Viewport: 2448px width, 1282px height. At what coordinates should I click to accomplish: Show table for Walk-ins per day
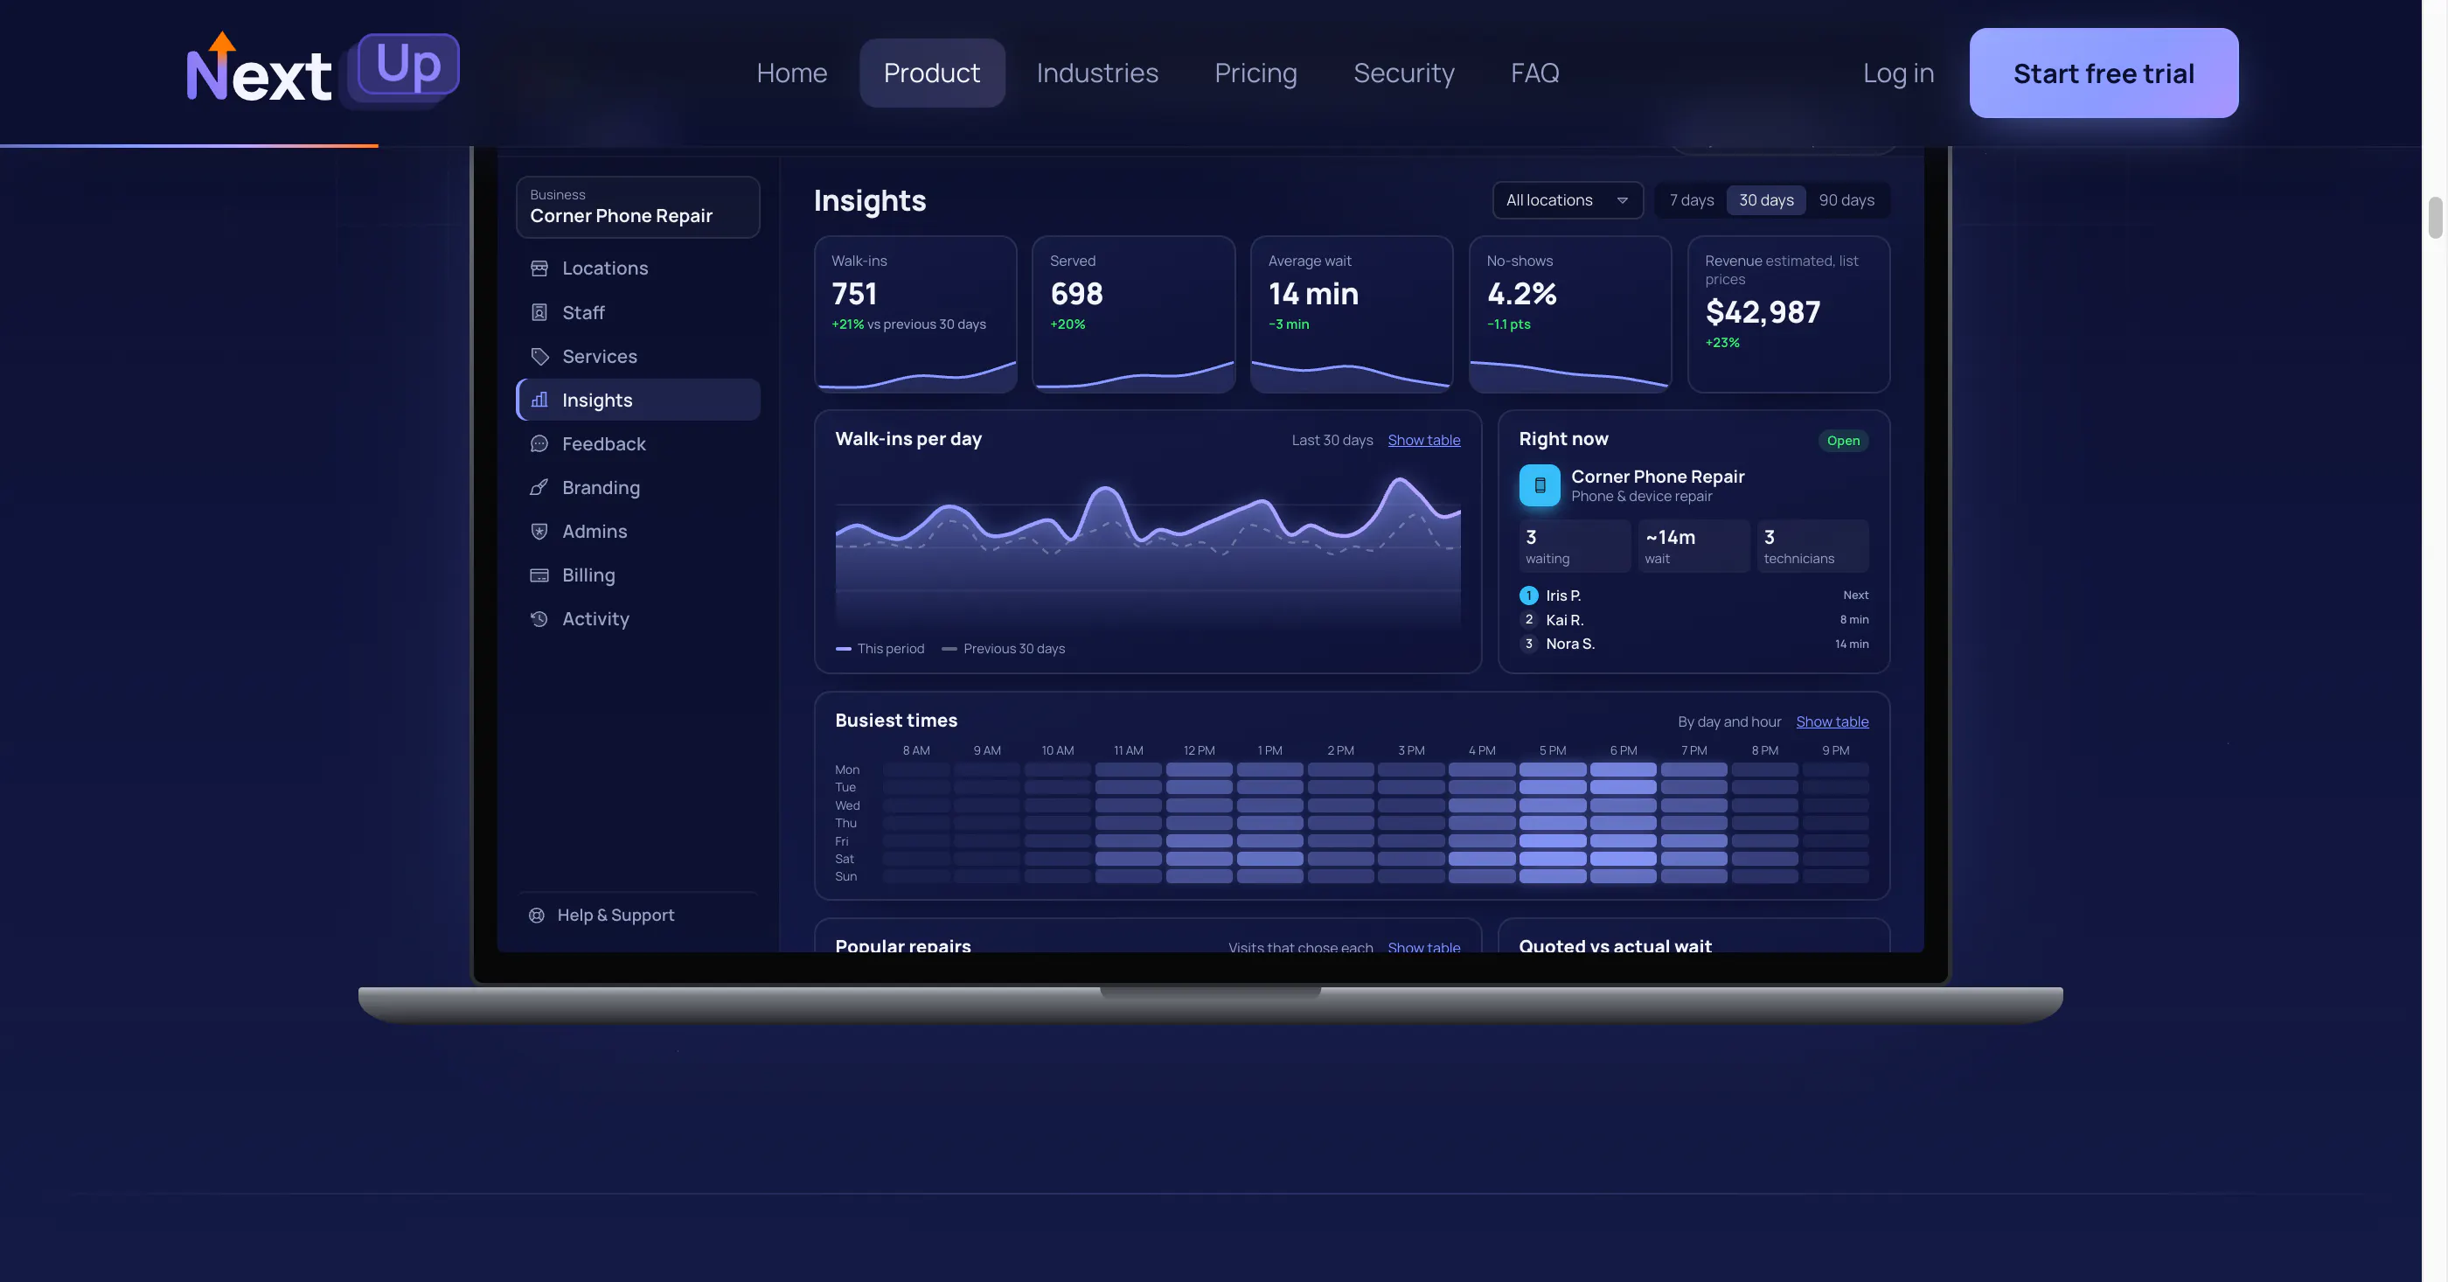1423,440
